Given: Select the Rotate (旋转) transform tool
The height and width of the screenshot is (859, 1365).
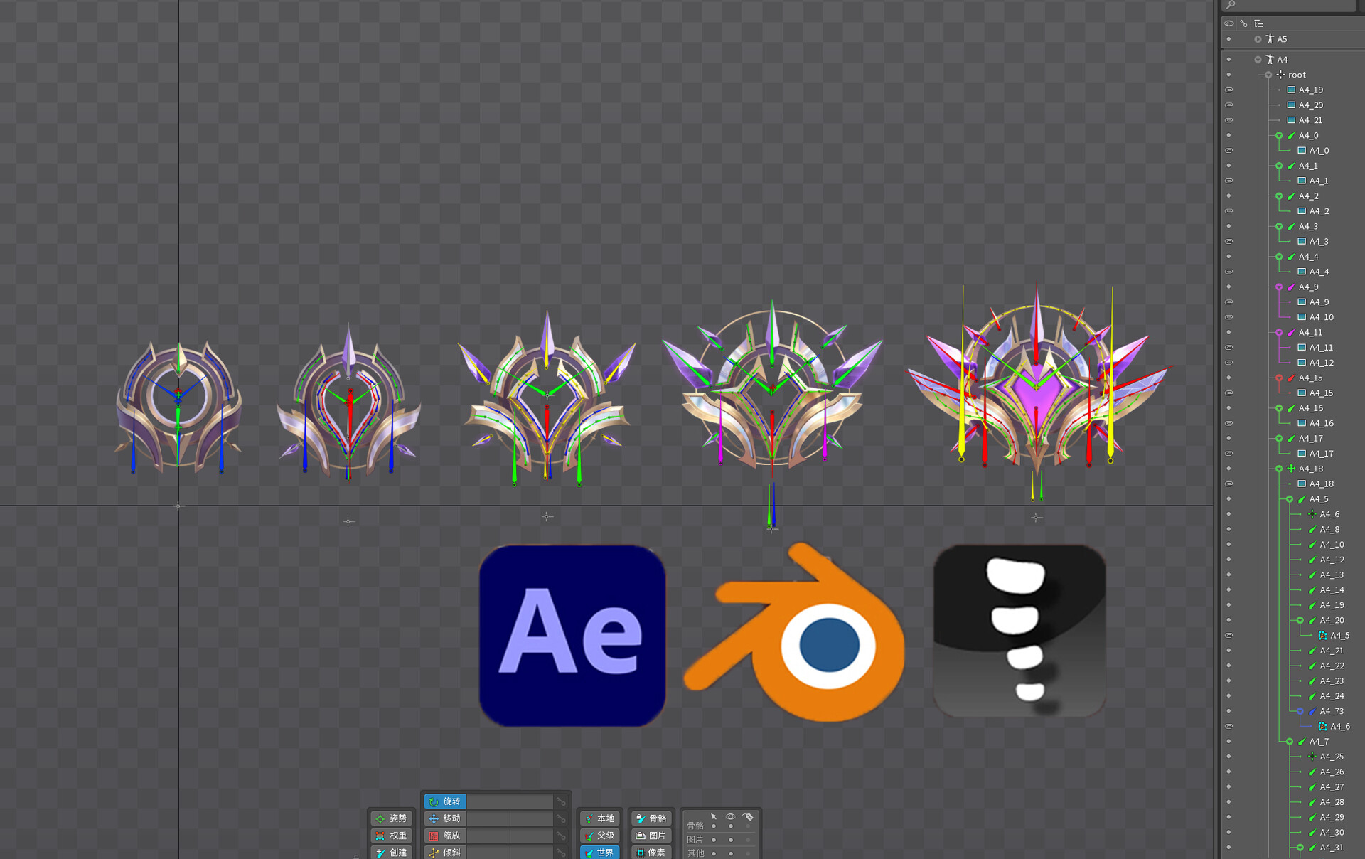Looking at the screenshot, I should click(x=447, y=801).
